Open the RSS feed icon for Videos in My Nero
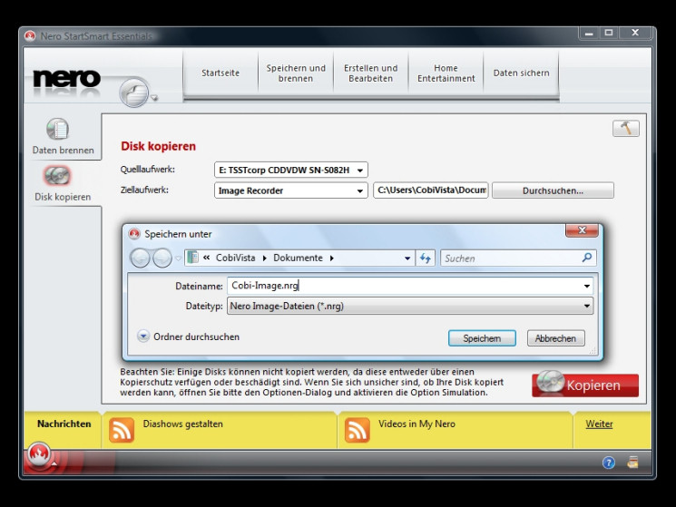This screenshot has width=676, height=507. 357,430
